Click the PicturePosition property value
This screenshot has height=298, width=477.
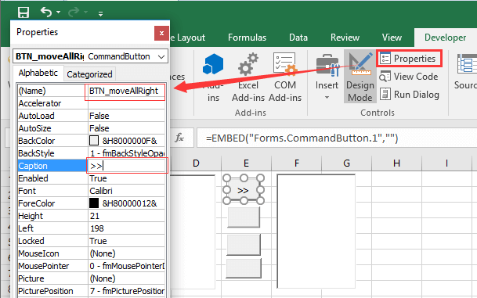(x=126, y=291)
